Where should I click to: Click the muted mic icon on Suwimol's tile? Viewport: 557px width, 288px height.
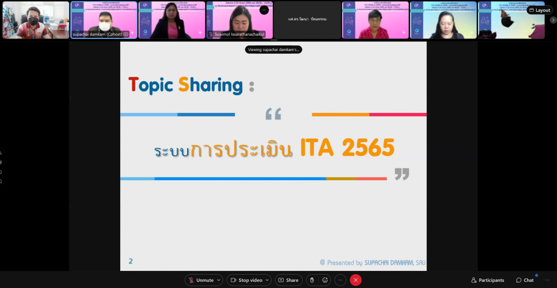click(211, 34)
